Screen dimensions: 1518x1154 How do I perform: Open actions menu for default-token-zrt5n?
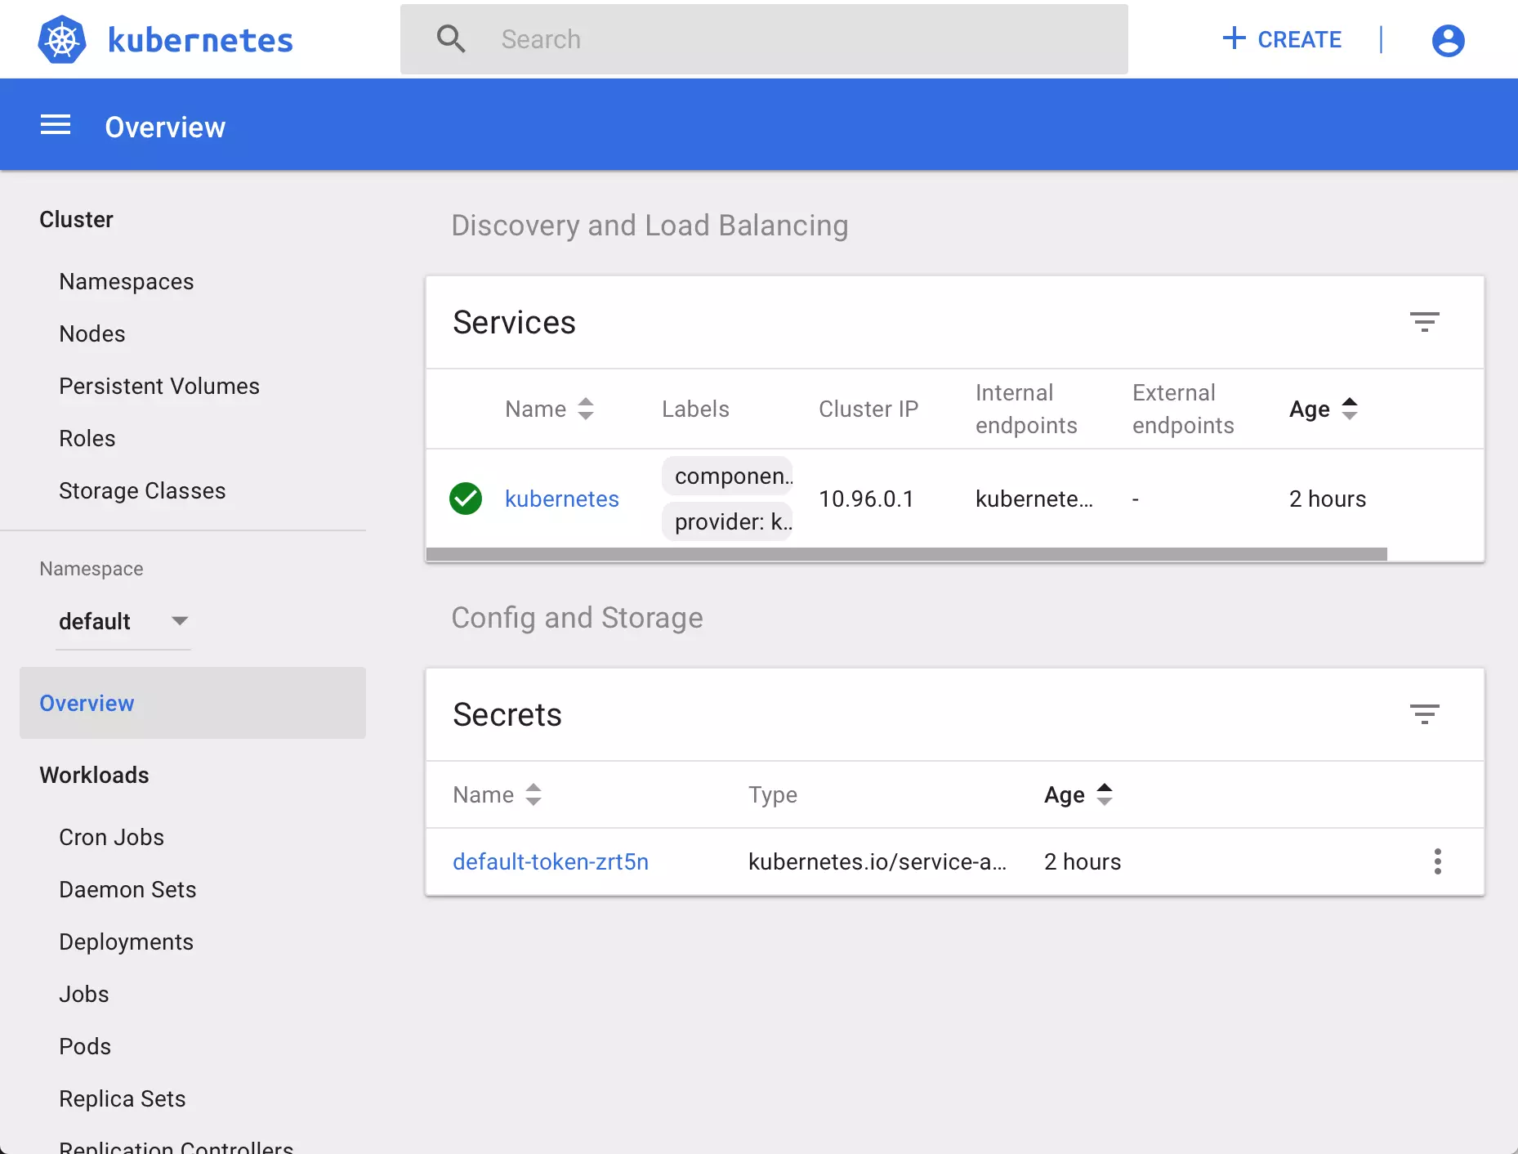point(1437,861)
